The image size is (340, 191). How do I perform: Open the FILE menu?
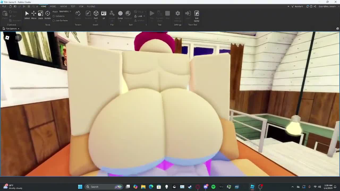point(4,6)
